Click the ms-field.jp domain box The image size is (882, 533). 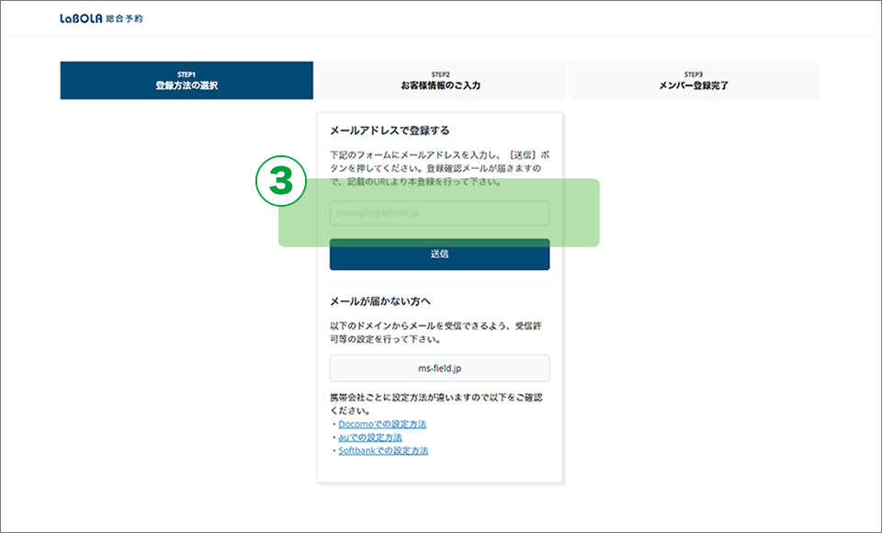tap(439, 369)
